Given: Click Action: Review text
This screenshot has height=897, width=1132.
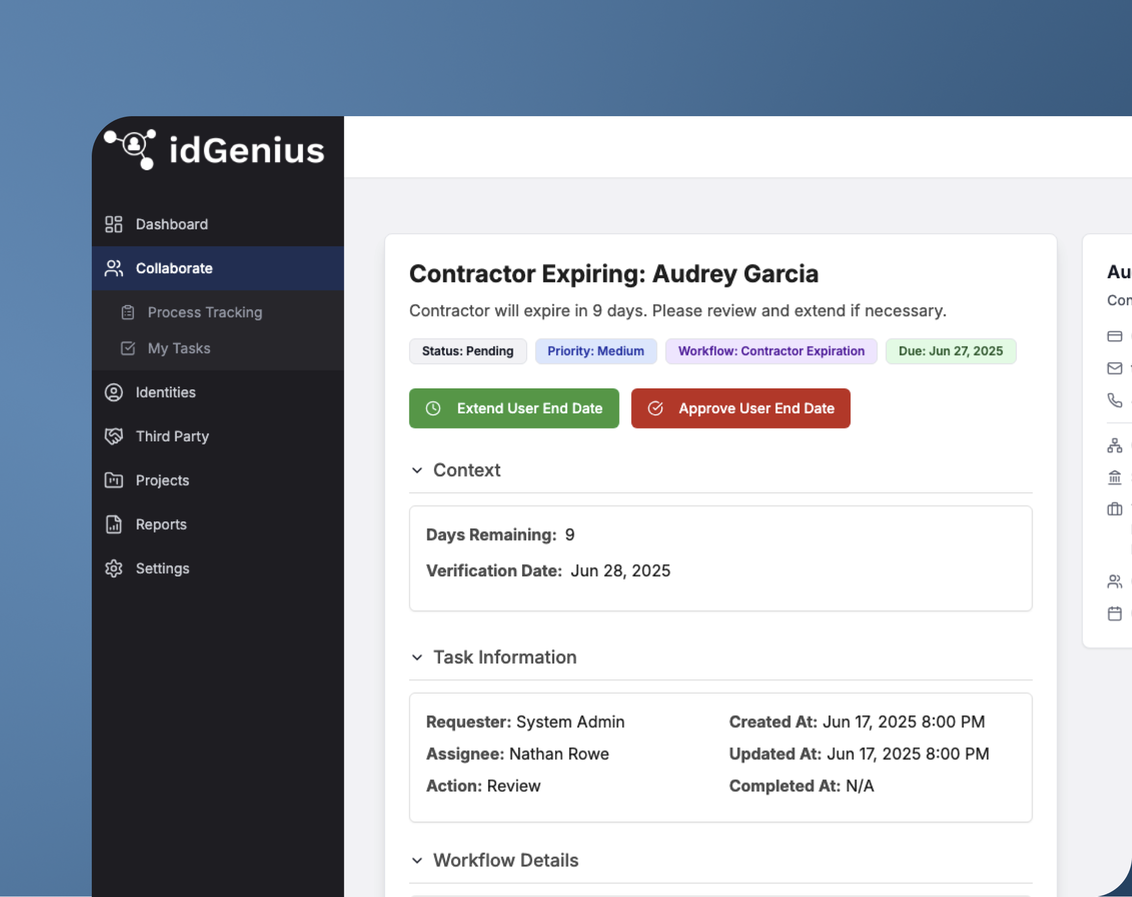Looking at the screenshot, I should pyautogui.click(x=483, y=786).
